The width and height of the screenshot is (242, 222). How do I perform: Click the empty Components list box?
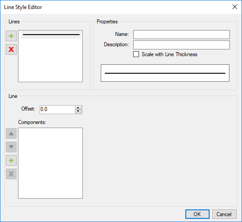coord(50,163)
